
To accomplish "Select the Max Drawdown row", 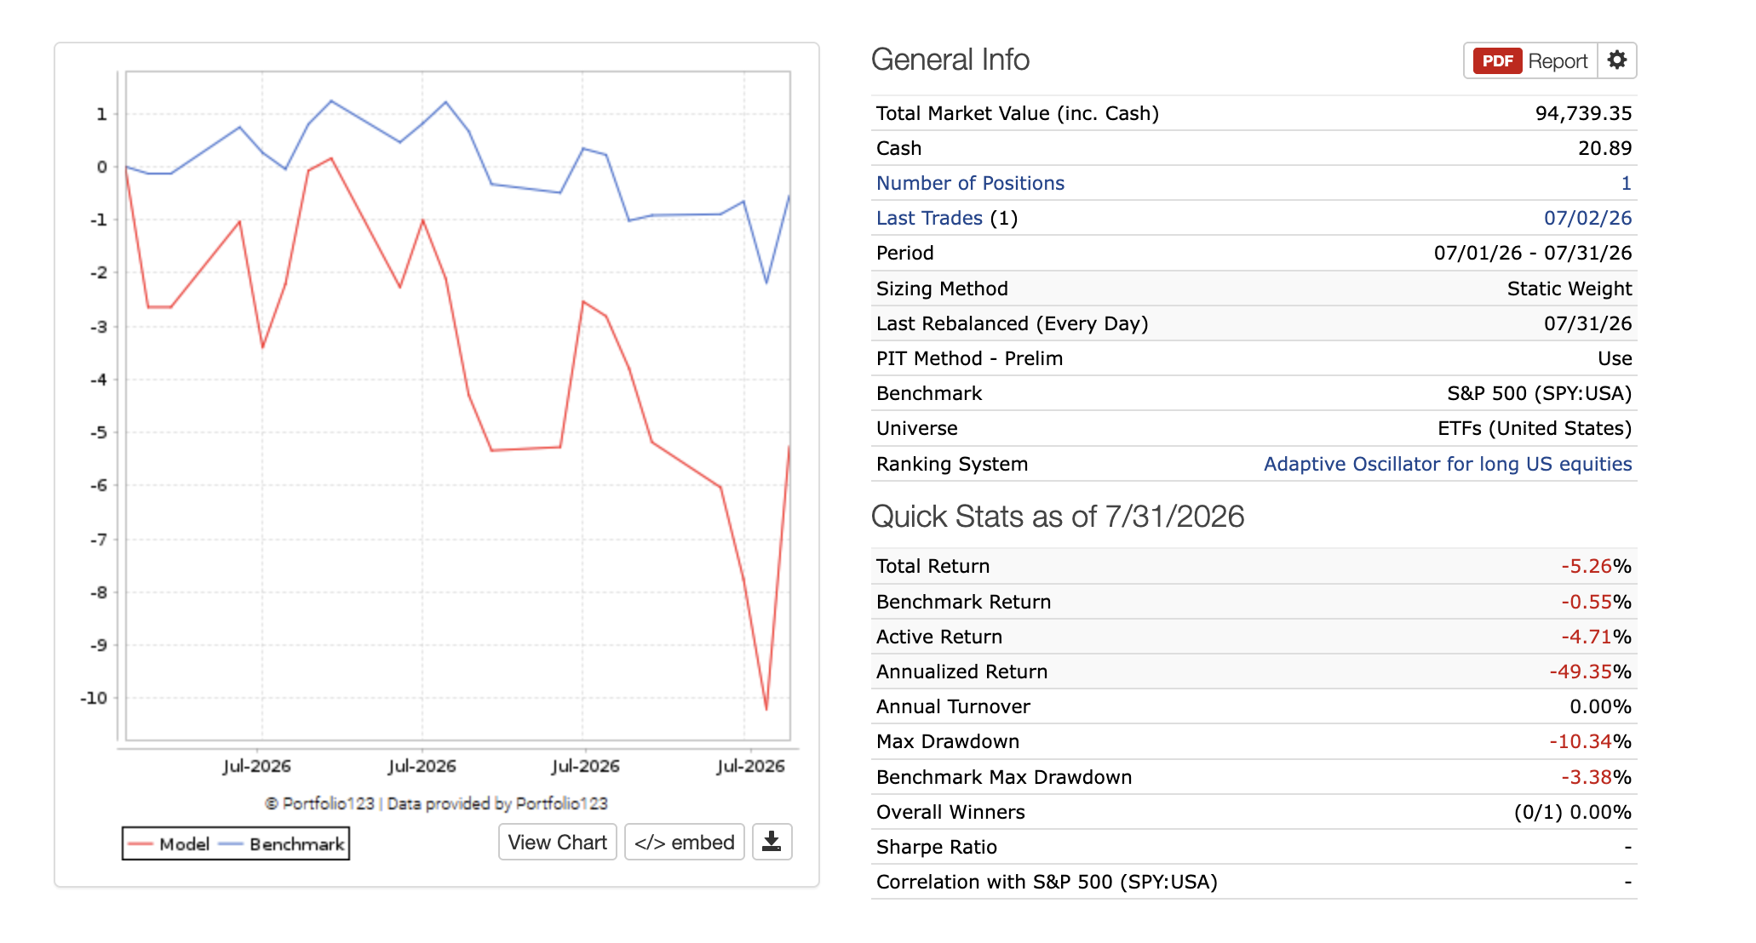I will (1254, 741).
